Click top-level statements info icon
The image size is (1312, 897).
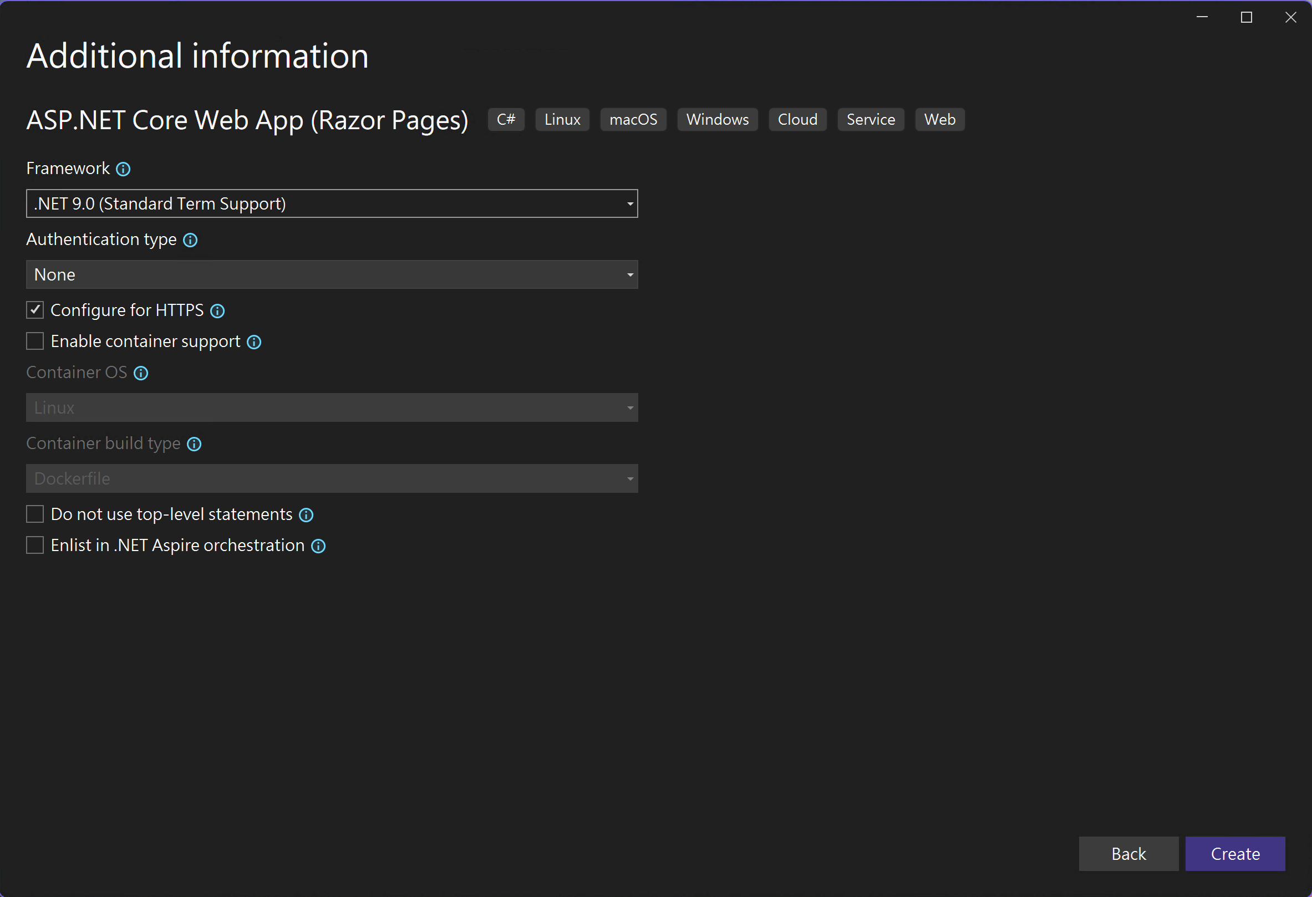tap(306, 515)
